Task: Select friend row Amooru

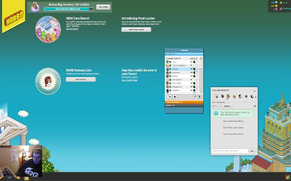Action: pos(182,76)
